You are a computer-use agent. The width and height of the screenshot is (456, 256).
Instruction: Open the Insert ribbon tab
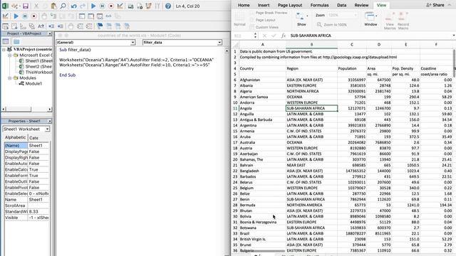click(264, 5)
